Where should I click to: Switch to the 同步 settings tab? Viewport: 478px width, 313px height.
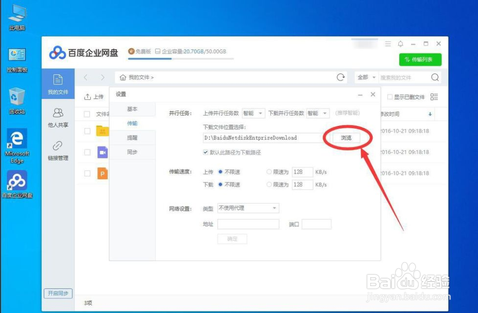pyautogui.click(x=131, y=151)
